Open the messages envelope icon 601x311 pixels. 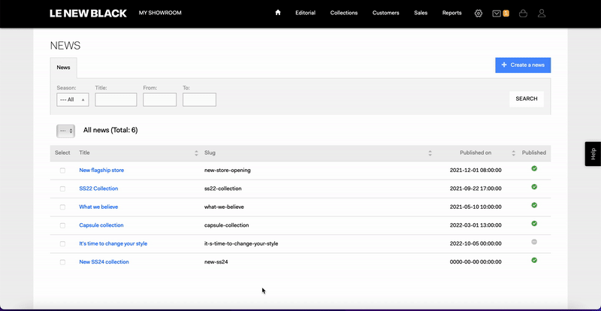[497, 14]
